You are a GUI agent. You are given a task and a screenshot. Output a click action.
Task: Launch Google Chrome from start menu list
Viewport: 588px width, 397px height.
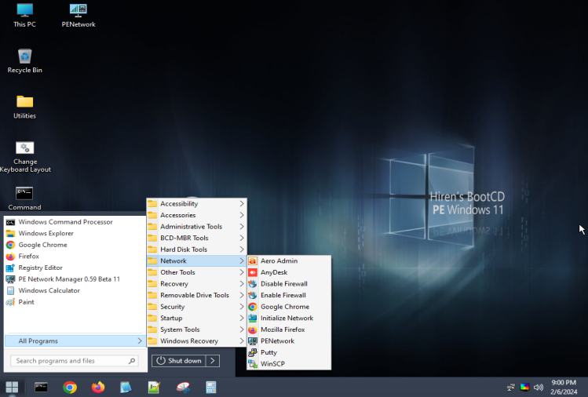[75, 245]
